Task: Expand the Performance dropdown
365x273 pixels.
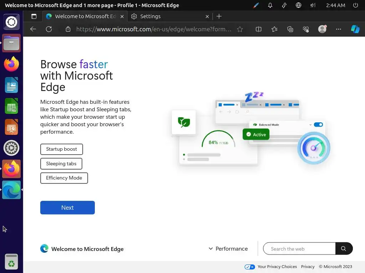Action: coord(228,248)
